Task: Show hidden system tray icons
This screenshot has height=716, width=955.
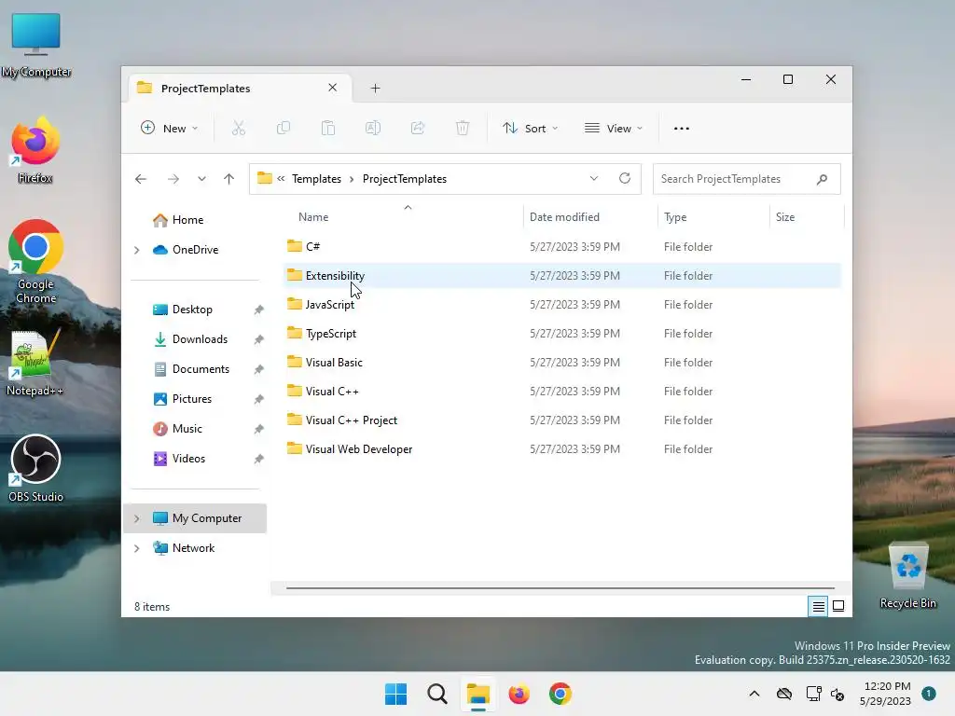Action: (754, 694)
